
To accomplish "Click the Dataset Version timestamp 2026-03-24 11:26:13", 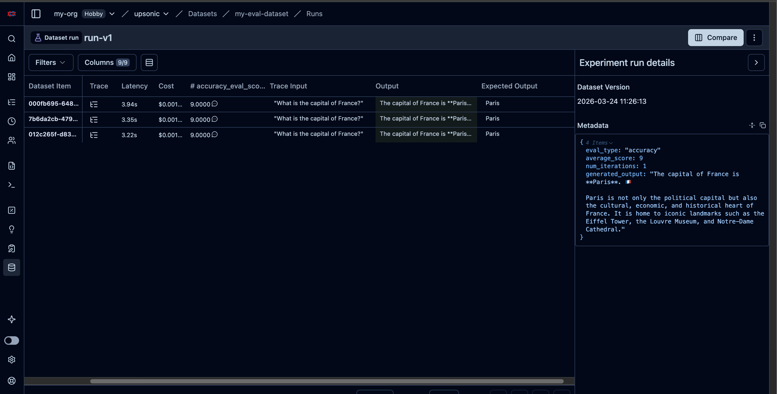I will click(x=612, y=101).
